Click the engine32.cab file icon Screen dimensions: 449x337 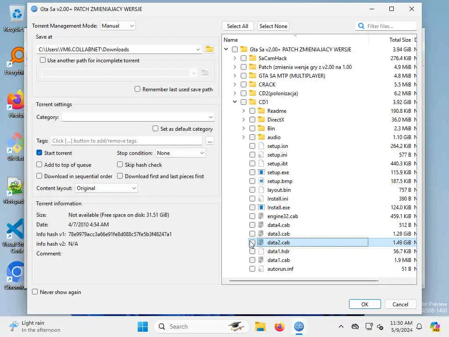[261, 216]
